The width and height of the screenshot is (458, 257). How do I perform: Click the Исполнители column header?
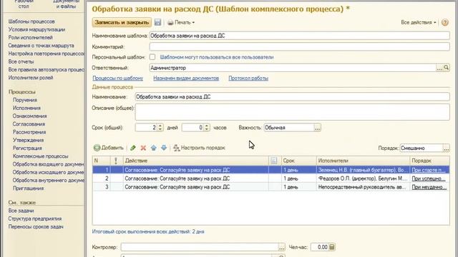click(x=363, y=161)
